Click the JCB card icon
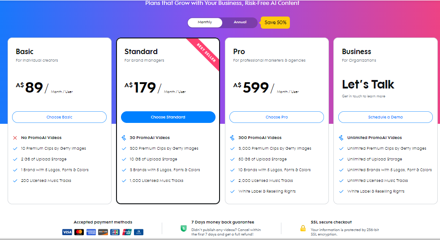Viewport: 440px width, 240px height. click(115, 232)
